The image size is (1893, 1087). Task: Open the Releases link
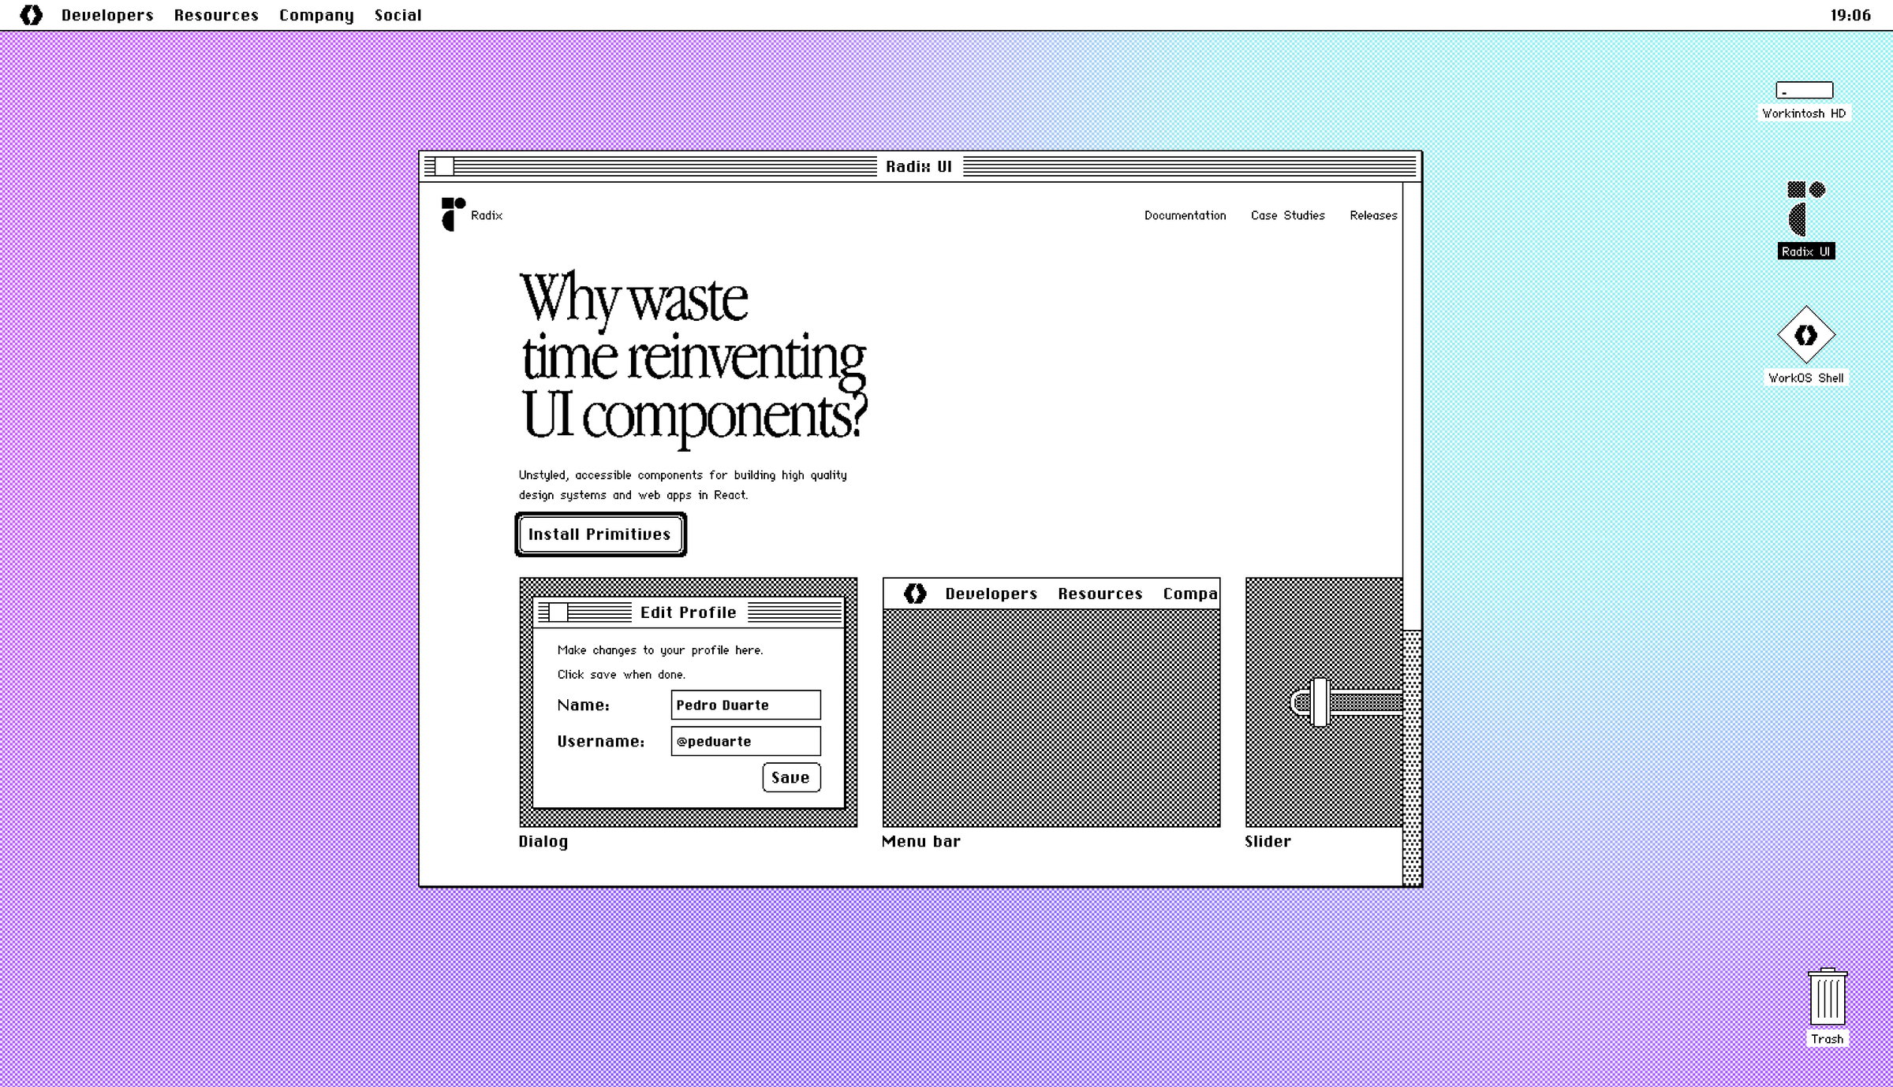click(1373, 215)
